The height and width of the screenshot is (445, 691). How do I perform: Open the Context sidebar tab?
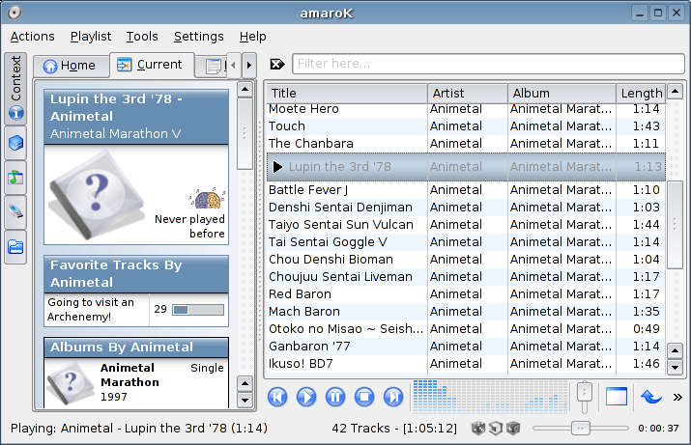(15, 88)
